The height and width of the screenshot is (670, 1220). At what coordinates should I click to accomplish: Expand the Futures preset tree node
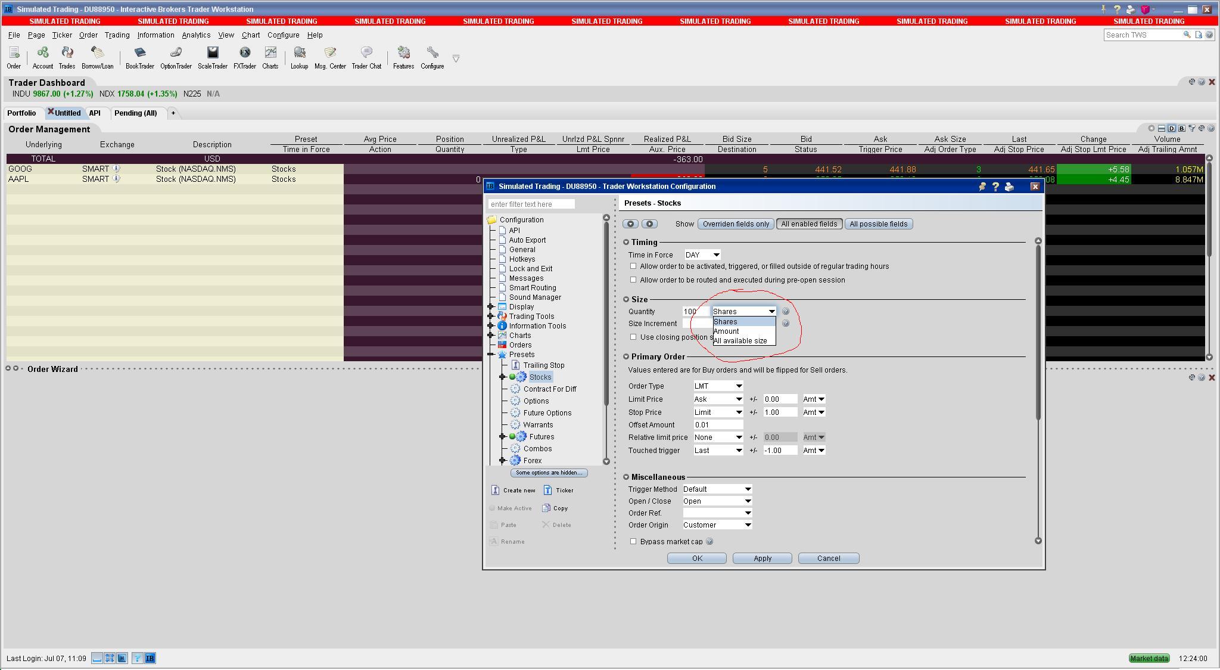pyautogui.click(x=502, y=437)
